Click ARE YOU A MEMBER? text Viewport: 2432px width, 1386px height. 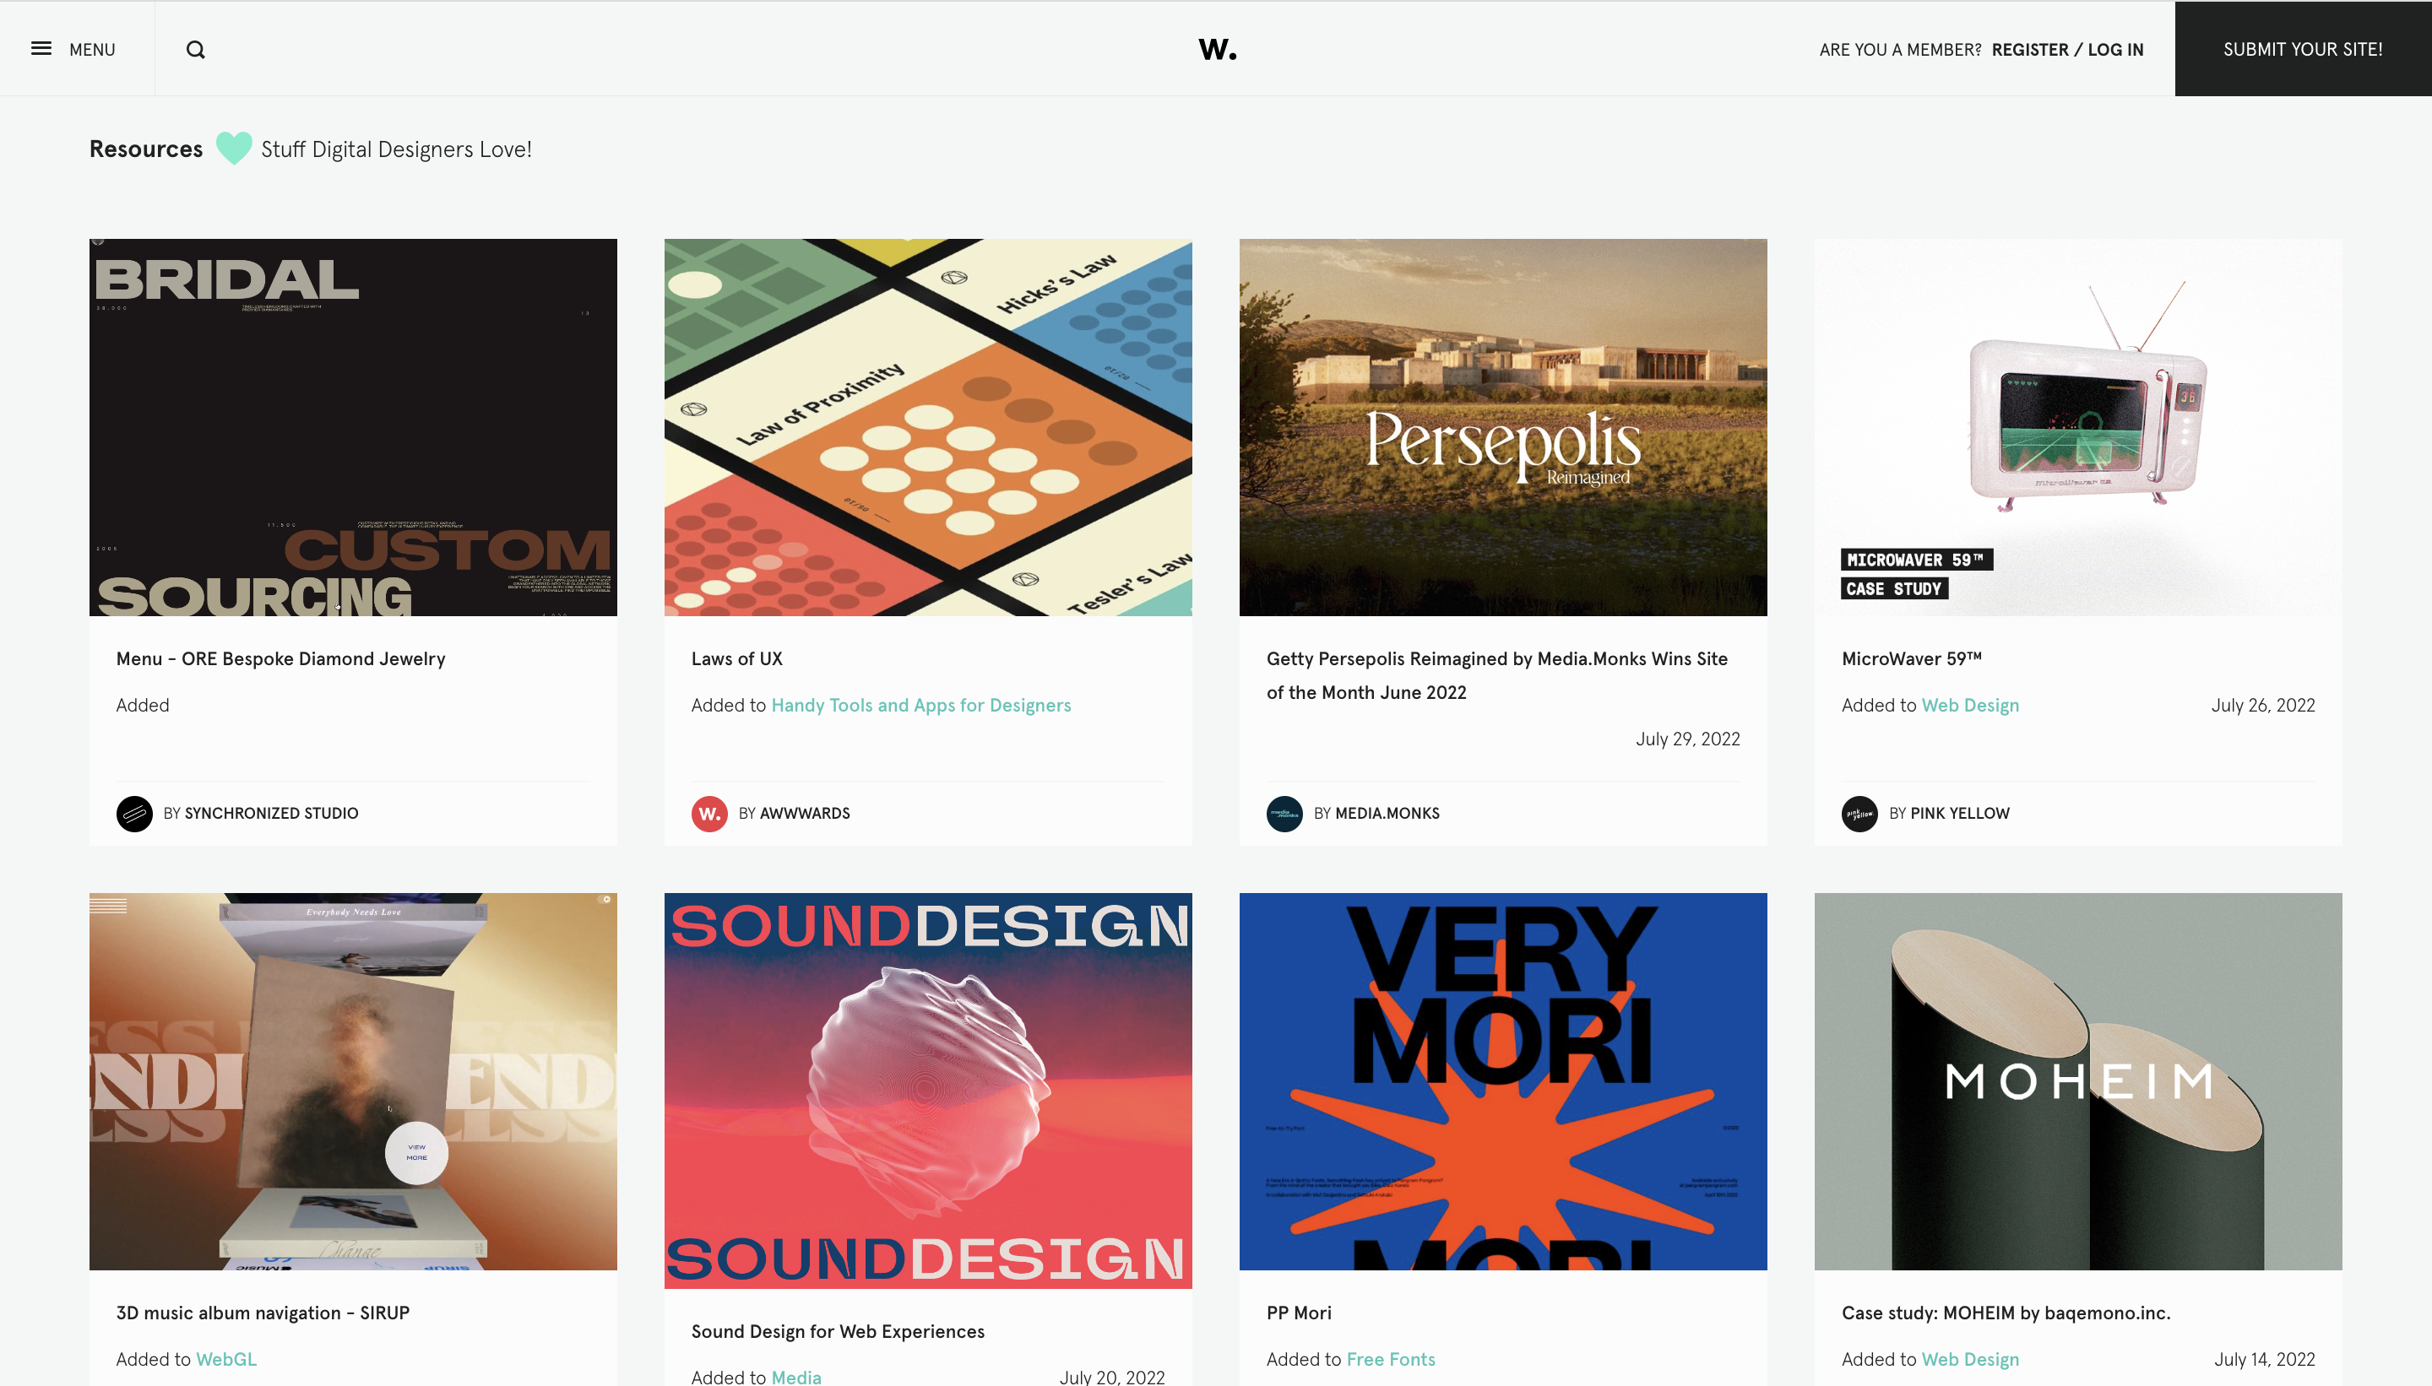1900,50
